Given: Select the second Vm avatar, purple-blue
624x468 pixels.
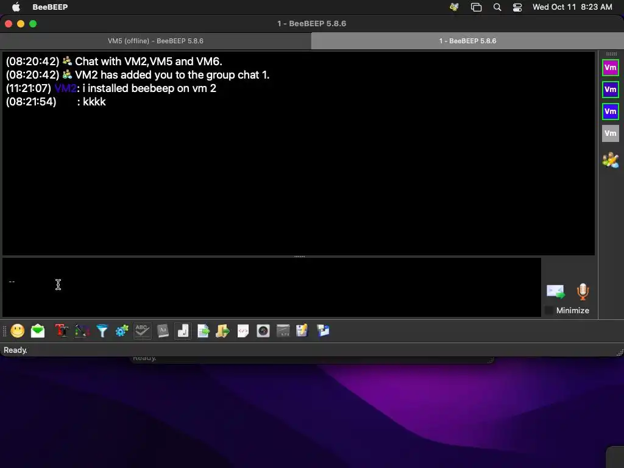Looking at the screenshot, I should pyautogui.click(x=611, y=90).
